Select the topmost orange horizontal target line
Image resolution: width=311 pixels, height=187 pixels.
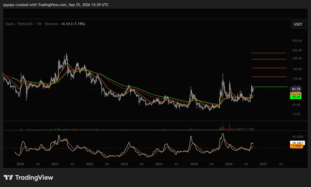point(269,53)
